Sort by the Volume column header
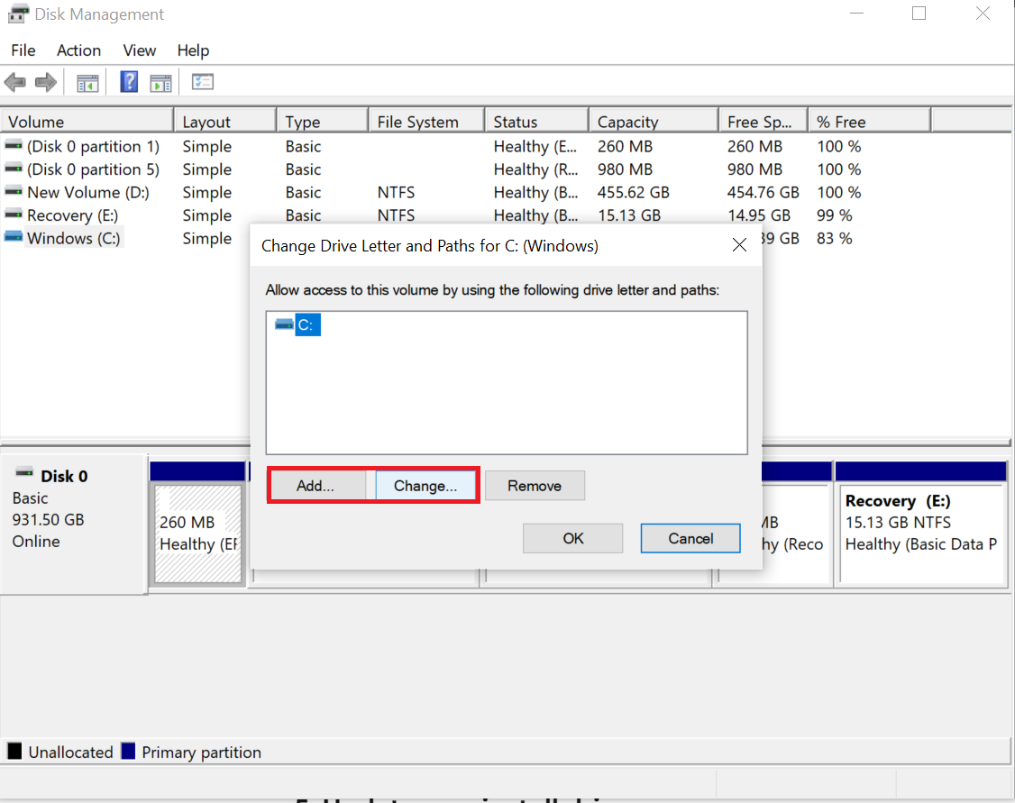 [87, 122]
